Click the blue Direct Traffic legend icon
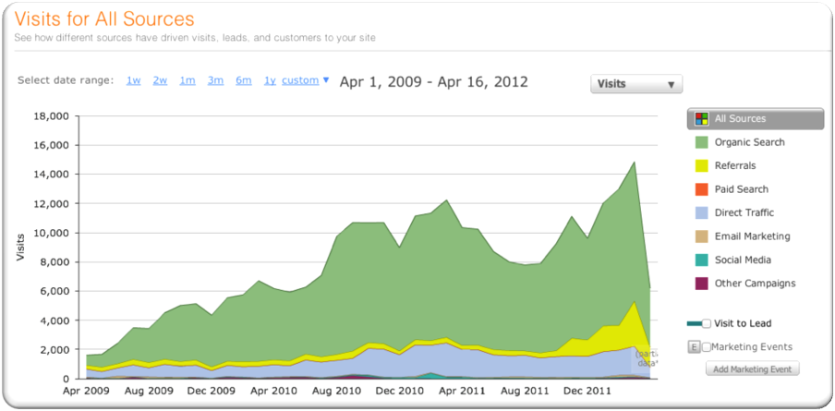 [x=701, y=213]
